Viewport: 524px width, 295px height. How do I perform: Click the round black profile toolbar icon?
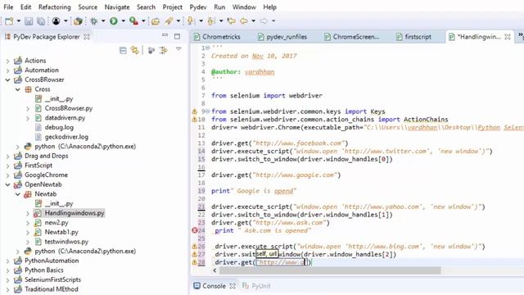pyautogui.click(x=56, y=21)
